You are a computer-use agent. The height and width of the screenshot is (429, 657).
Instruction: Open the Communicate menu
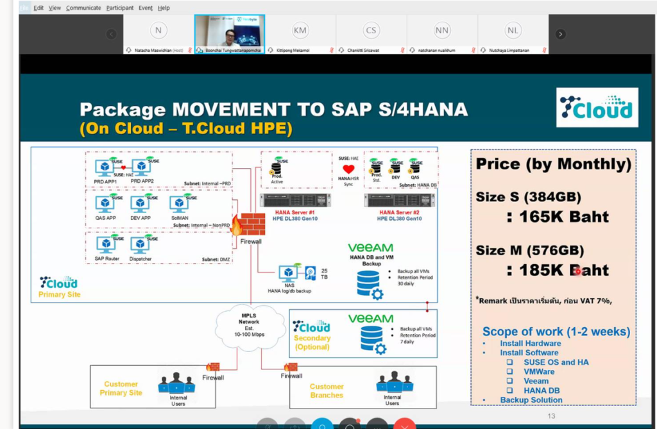click(83, 8)
